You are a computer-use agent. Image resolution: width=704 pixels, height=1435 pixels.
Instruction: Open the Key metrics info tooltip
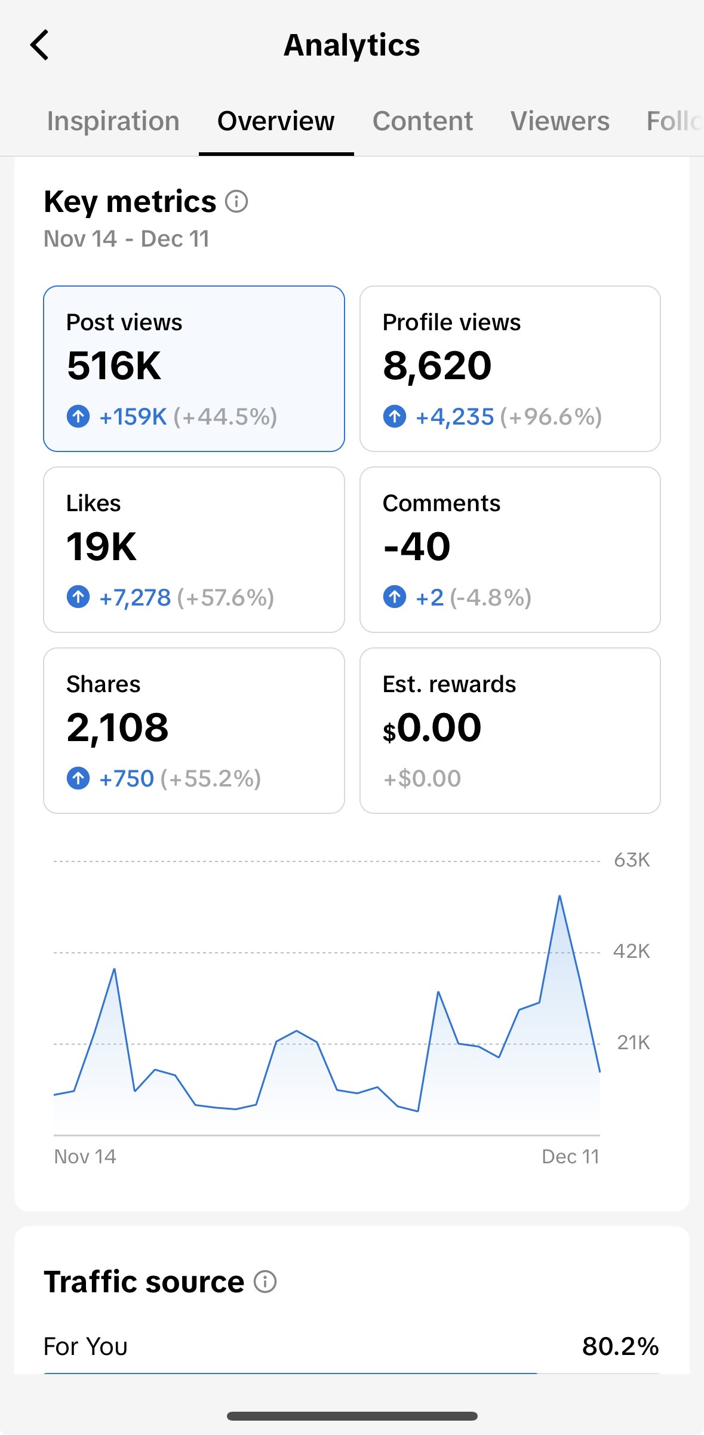pyautogui.click(x=236, y=203)
